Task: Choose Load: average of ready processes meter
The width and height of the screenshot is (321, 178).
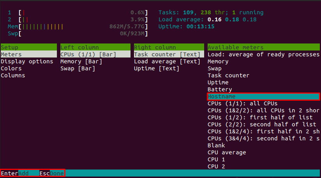Action: click(264, 55)
